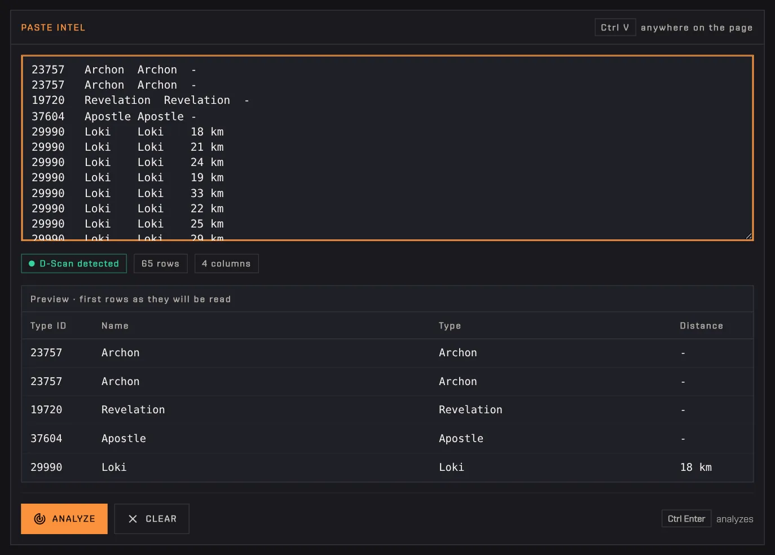Click the Apostle type cell in preview
The height and width of the screenshot is (555, 775).
click(461, 439)
